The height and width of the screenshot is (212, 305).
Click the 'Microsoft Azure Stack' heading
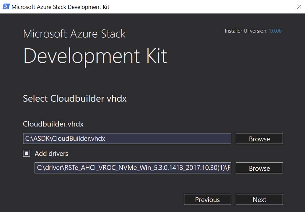click(x=74, y=33)
